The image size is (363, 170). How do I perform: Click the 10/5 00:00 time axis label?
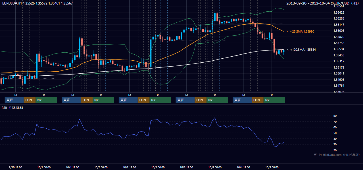click(272, 167)
